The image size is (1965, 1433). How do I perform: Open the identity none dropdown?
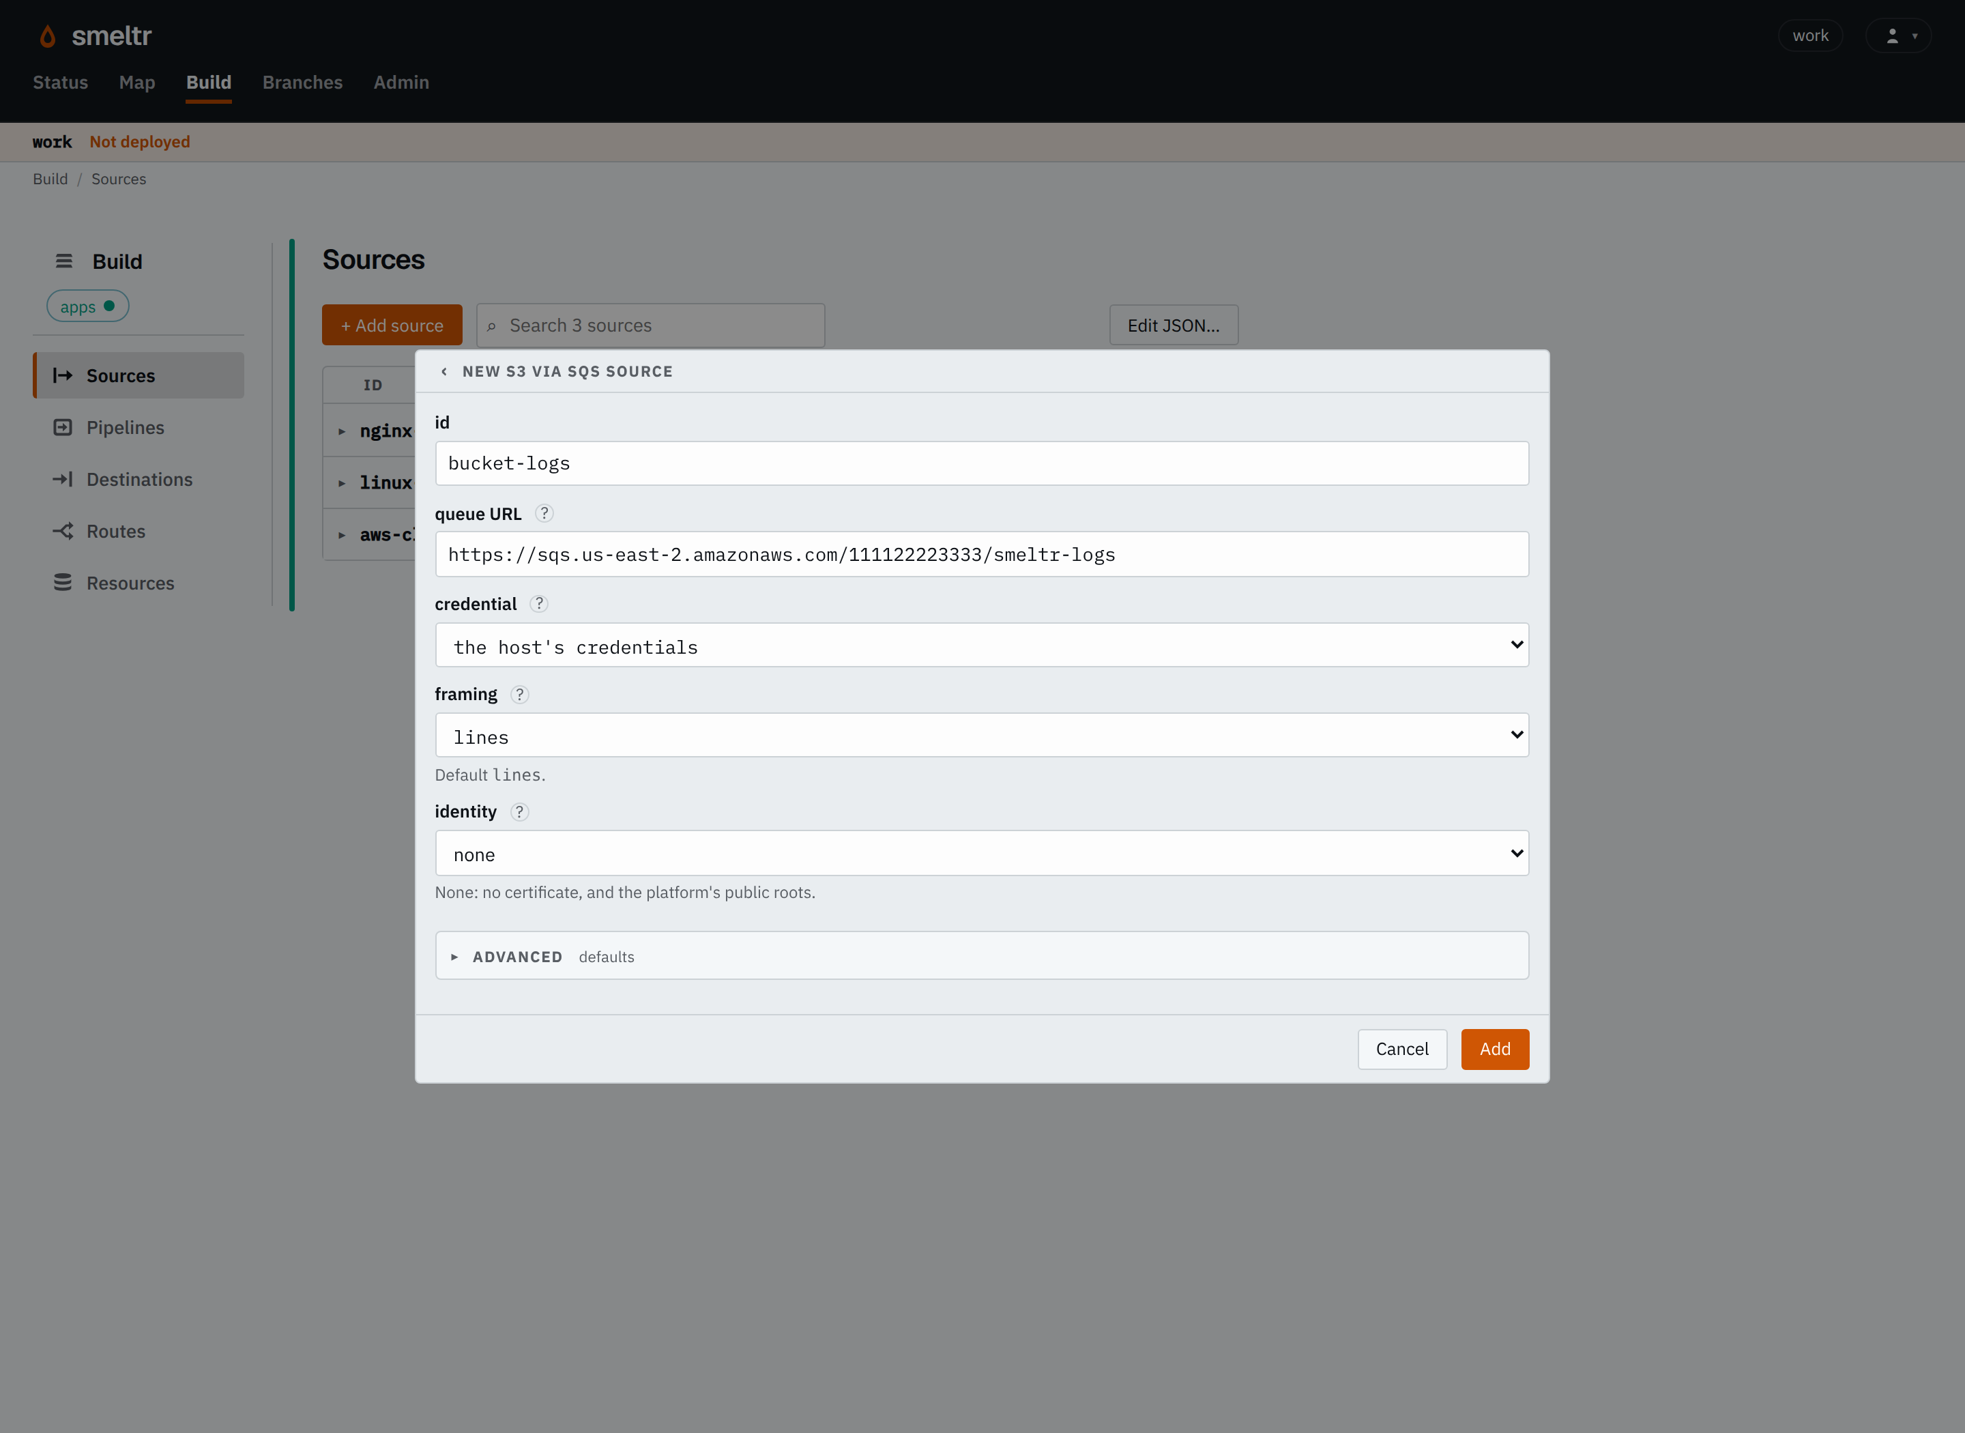pyautogui.click(x=982, y=854)
